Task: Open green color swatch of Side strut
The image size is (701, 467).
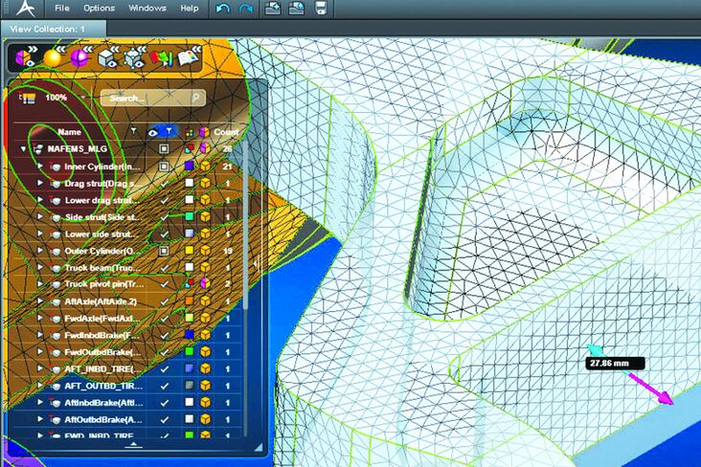Action: (189, 216)
